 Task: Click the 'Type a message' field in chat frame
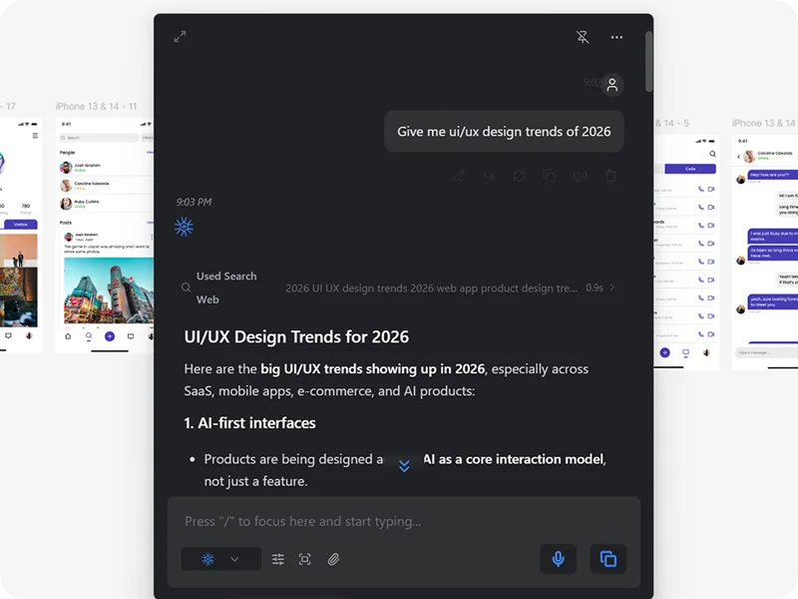click(x=767, y=352)
